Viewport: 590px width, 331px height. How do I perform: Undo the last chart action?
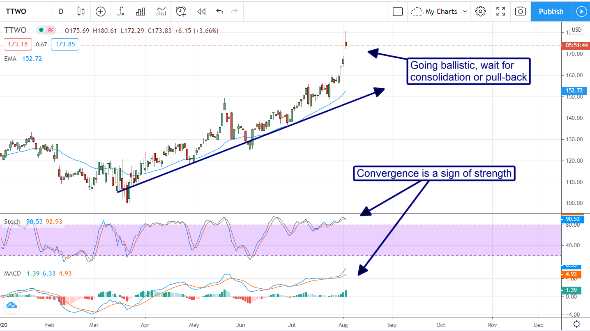tap(220, 11)
